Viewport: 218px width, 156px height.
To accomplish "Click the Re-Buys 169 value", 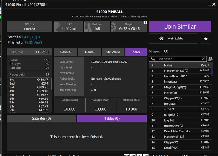I will pyautogui.click(x=47, y=64).
